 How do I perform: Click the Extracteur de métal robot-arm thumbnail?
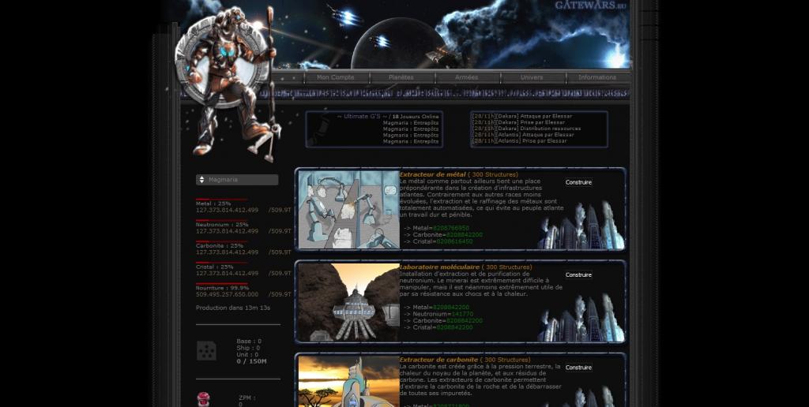pyautogui.click(x=348, y=210)
